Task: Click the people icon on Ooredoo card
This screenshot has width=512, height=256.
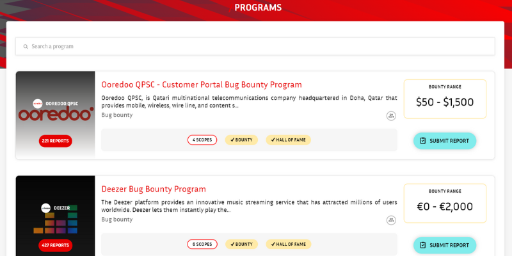Action: point(391,116)
